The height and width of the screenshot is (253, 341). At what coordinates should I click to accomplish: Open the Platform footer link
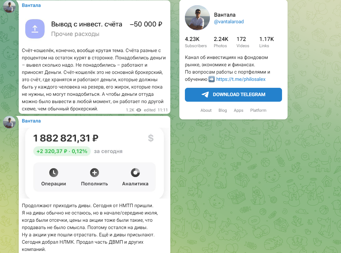point(258,110)
